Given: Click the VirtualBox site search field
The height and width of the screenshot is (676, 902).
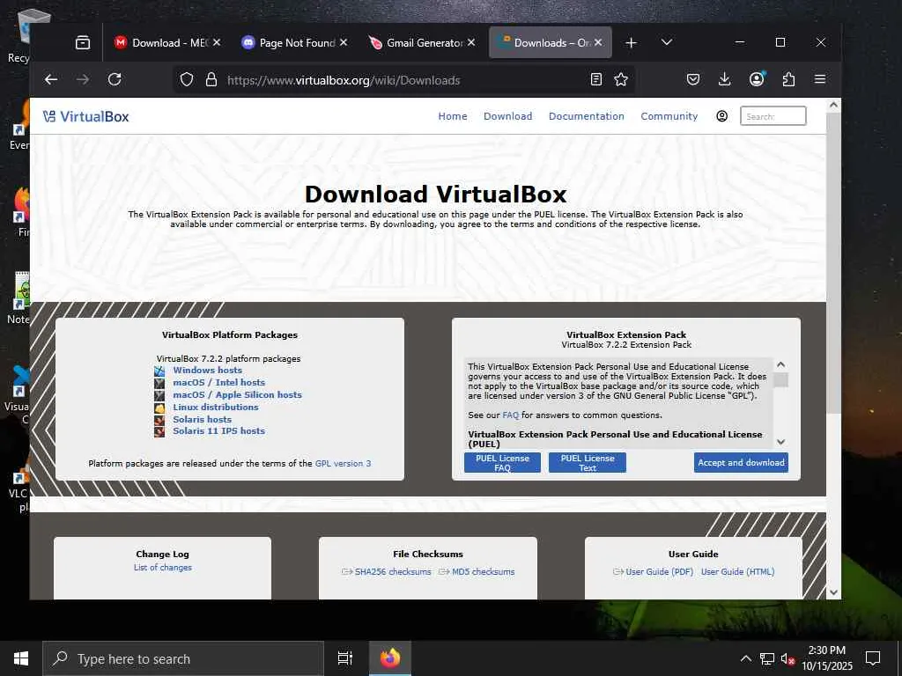Looking at the screenshot, I should pos(773,116).
